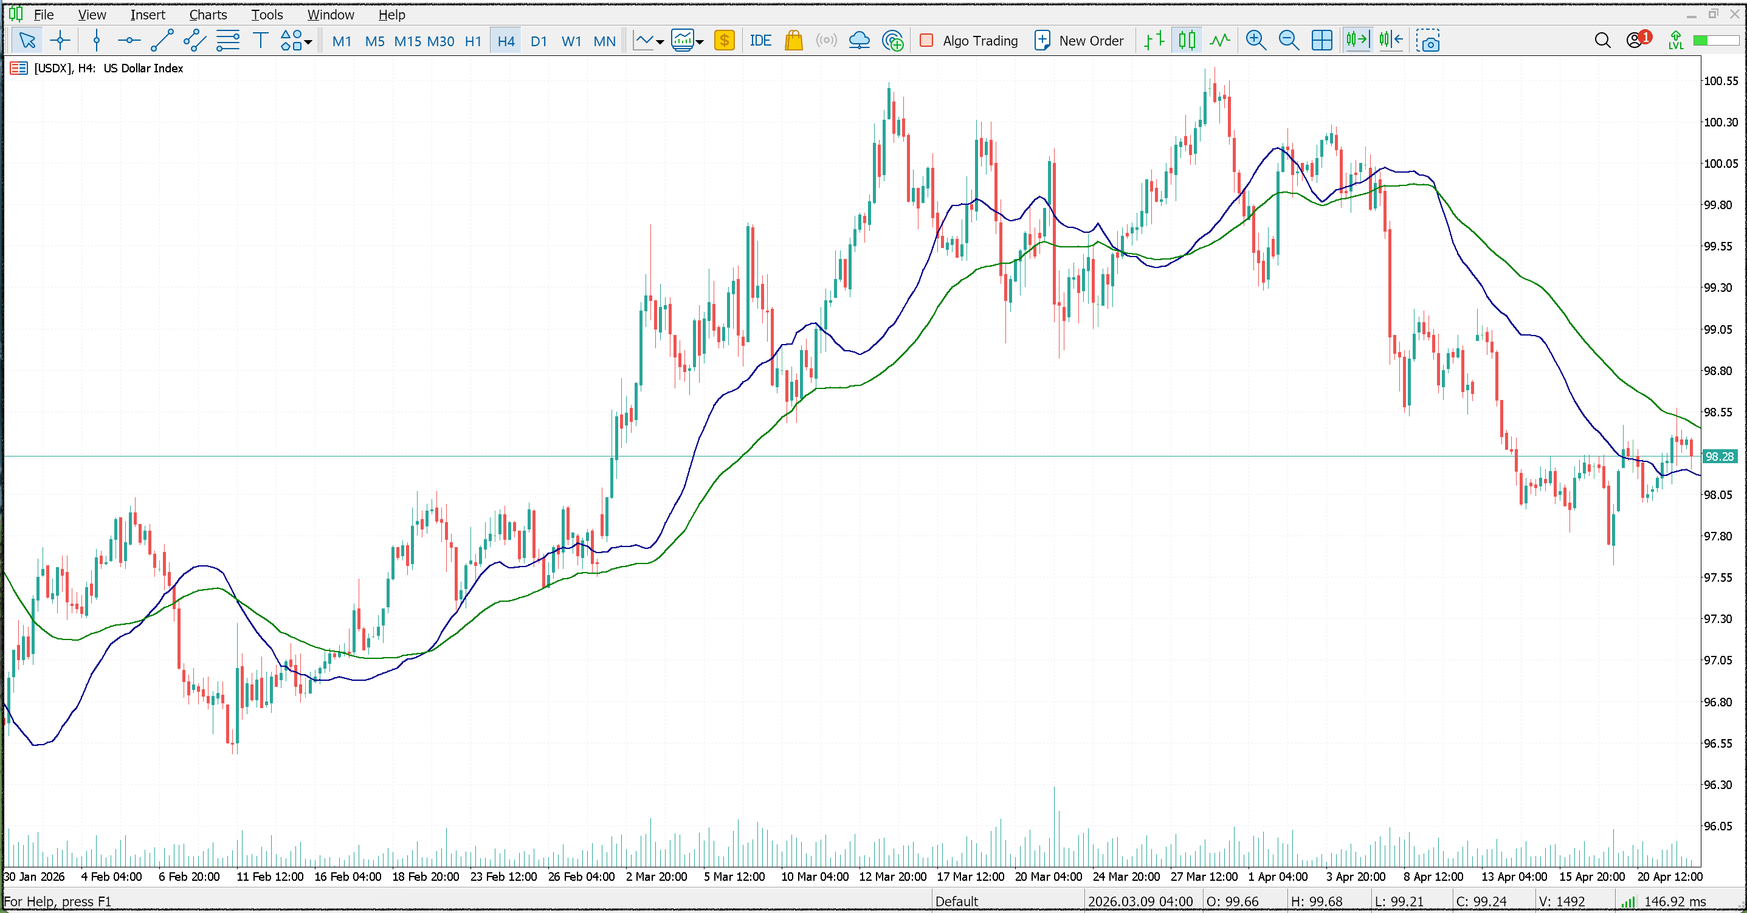Open the View menu
Screen dimensions: 1747x913
point(92,14)
